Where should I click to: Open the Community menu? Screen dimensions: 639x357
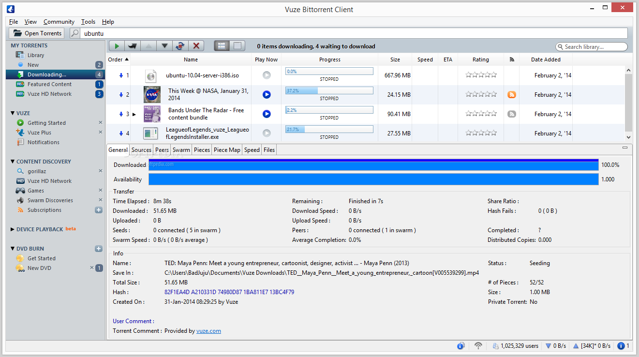59,22
